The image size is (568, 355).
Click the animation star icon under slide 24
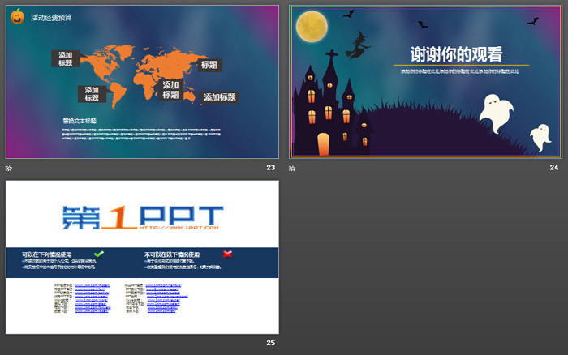click(x=292, y=169)
